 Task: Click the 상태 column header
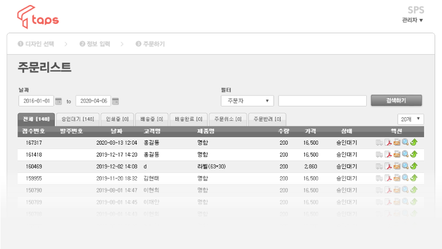pos(346,131)
